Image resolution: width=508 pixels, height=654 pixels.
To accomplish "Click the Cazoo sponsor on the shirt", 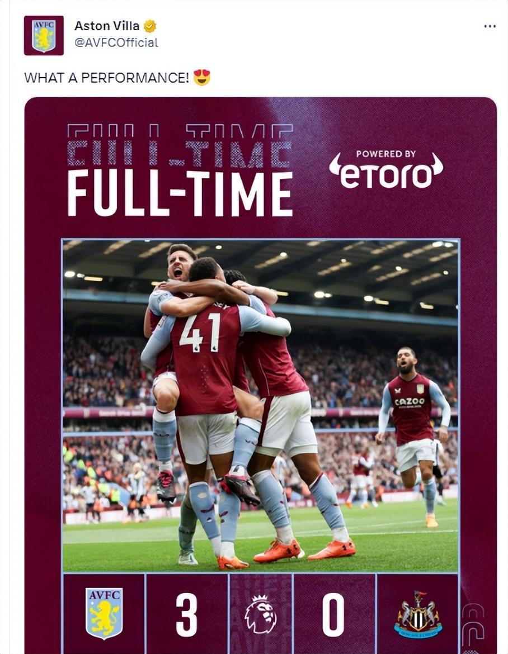I will (410, 402).
